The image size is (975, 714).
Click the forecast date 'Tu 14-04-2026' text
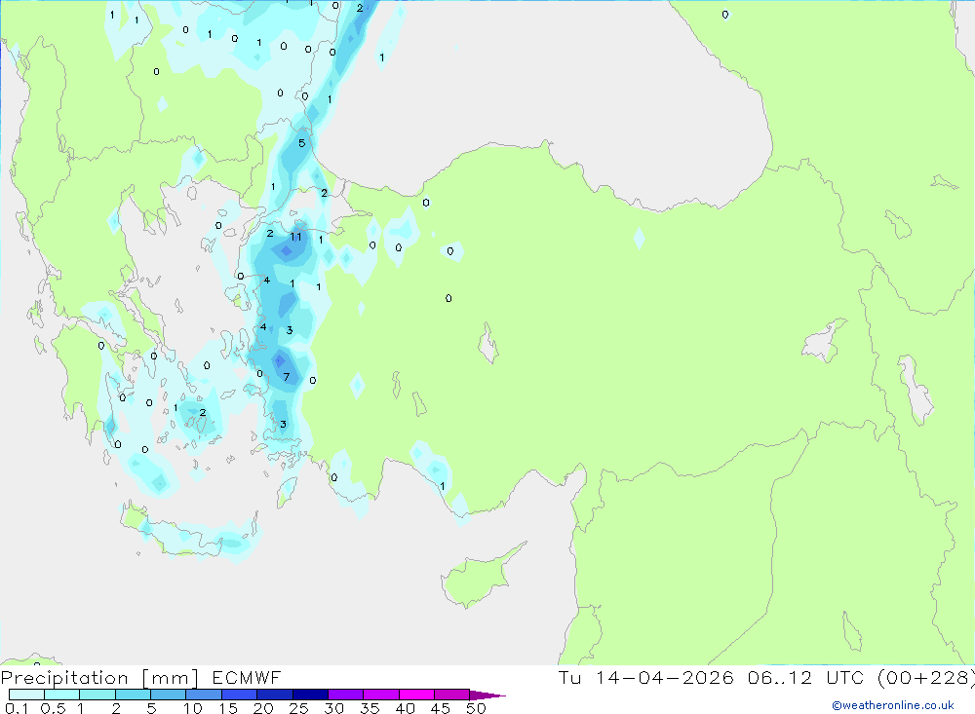[645, 677]
